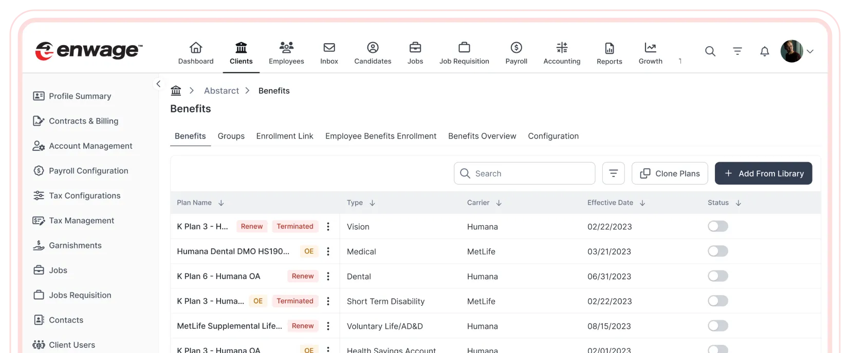Sort by Type column arrow
The width and height of the screenshot is (850, 353).
click(373, 203)
